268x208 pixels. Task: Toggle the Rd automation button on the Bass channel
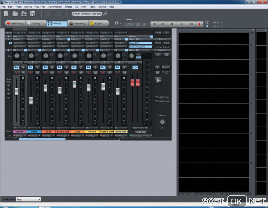point(45,67)
